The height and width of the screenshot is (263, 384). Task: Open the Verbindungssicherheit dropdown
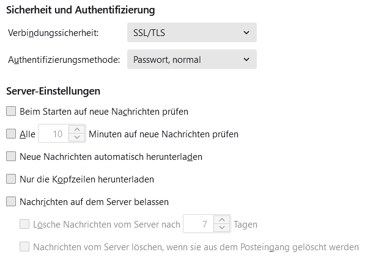click(191, 32)
